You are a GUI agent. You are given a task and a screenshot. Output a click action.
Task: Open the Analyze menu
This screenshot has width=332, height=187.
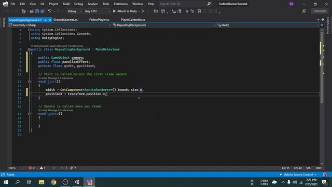coord(92,4)
